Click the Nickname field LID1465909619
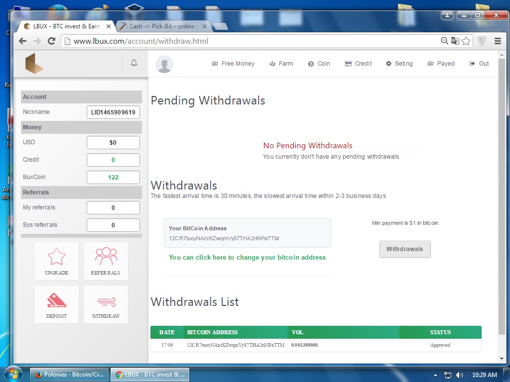The width and height of the screenshot is (510, 382). click(113, 112)
